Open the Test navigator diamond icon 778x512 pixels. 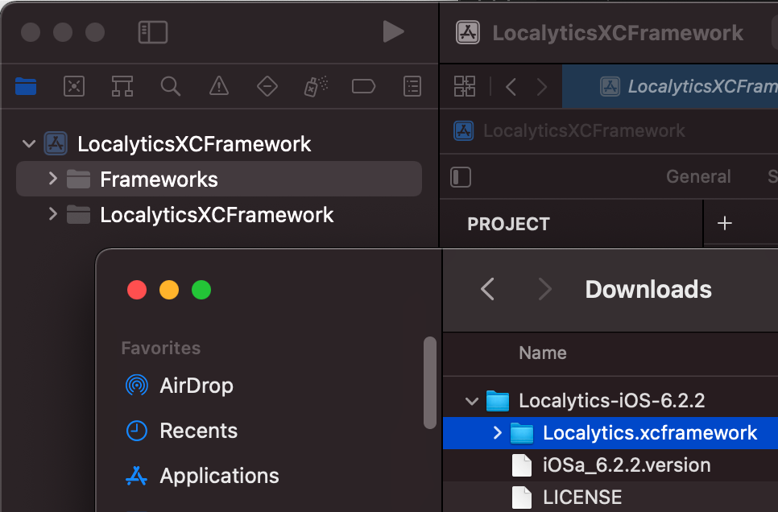pyautogui.click(x=267, y=86)
